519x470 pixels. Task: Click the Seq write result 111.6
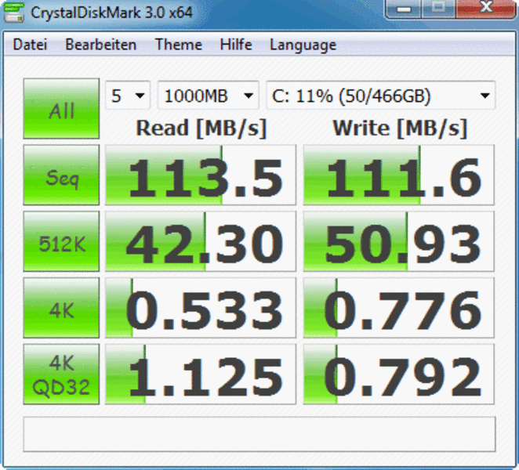[x=399, y=175]
